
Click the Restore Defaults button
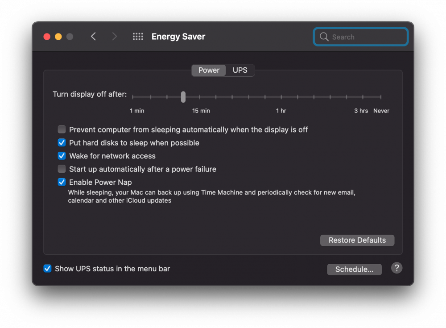(357, 240)
